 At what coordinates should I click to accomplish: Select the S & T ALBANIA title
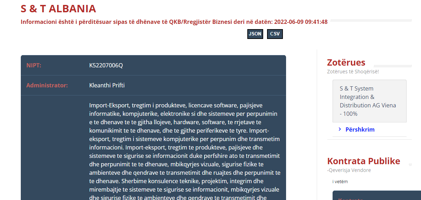(x=58, y=8)
